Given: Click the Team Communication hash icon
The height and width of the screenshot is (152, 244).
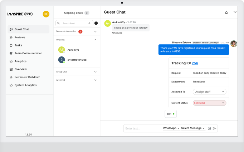Looking at the screenshot, I should click(x=11, y=53).
